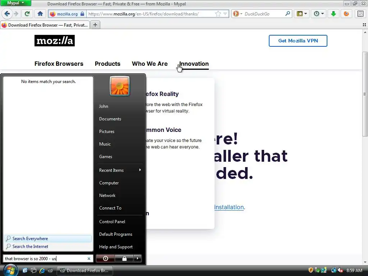The image size is (368, 276).
Task: Go to the Home page icon
Action: point(40,14)
